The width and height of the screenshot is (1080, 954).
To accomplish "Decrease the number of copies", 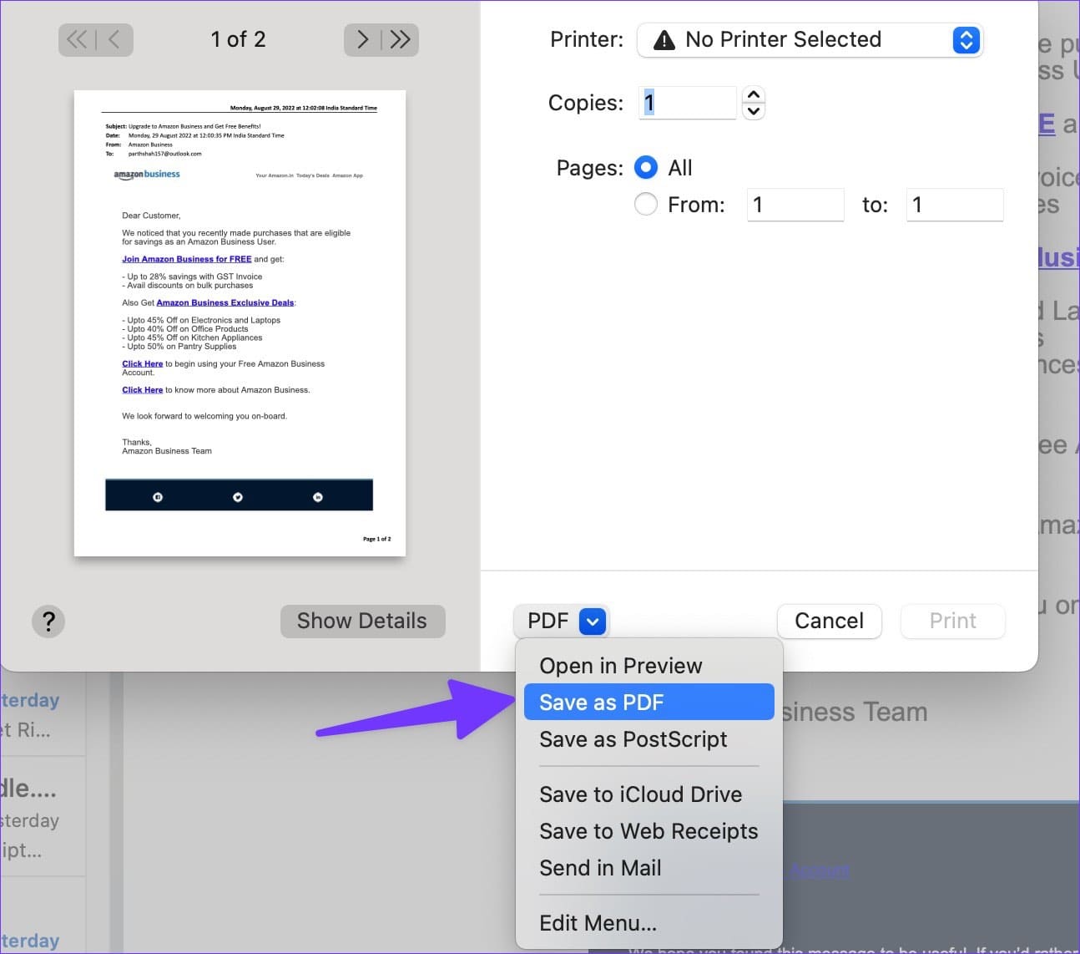I will pos(754,111).
